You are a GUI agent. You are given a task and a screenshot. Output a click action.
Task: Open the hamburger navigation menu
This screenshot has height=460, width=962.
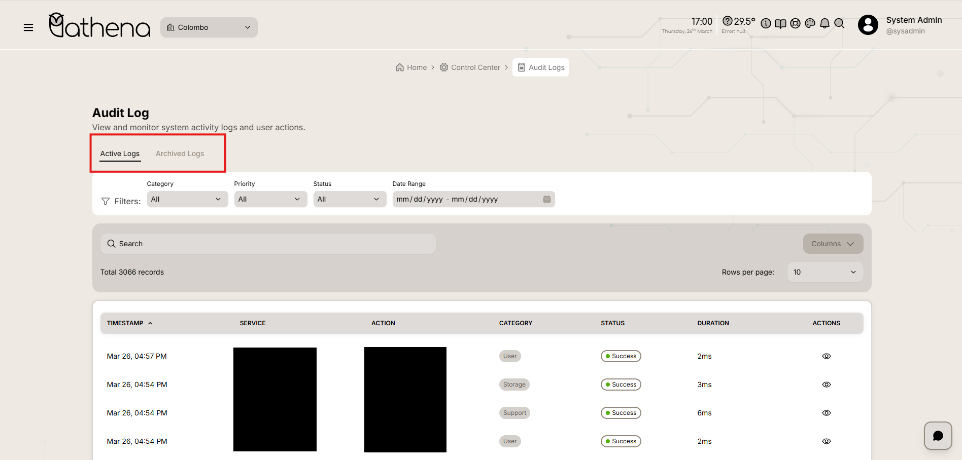28,27
